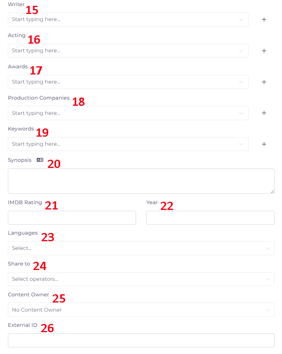Focus the IMDB Rating input field
The image size is (282, 354).
click(72, 218)
